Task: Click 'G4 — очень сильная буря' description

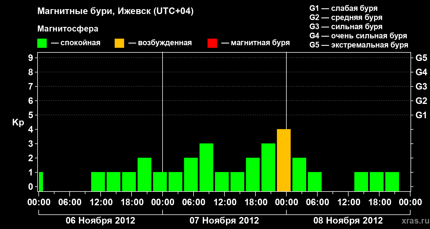Action: 358,36
